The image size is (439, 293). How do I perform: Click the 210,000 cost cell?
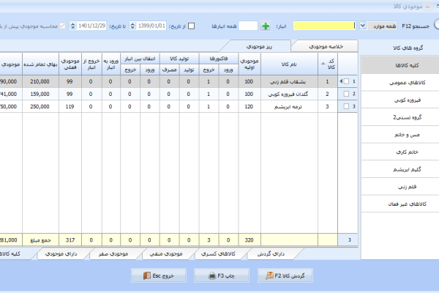coord(40,81)
